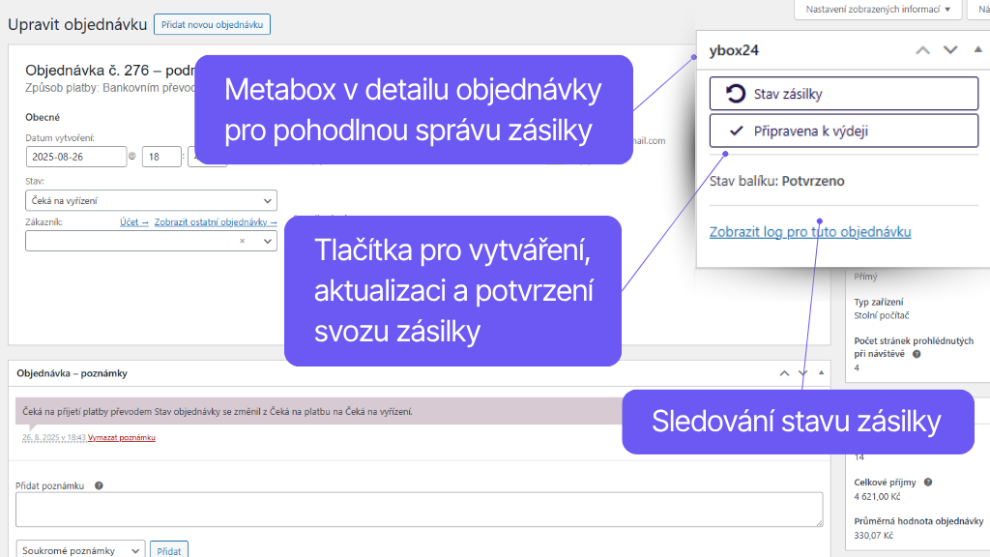This screenshot has width=990, height=557.
Task: Move the ybox24 metabox down with the arrow
Action: click(x=948, y=48)
